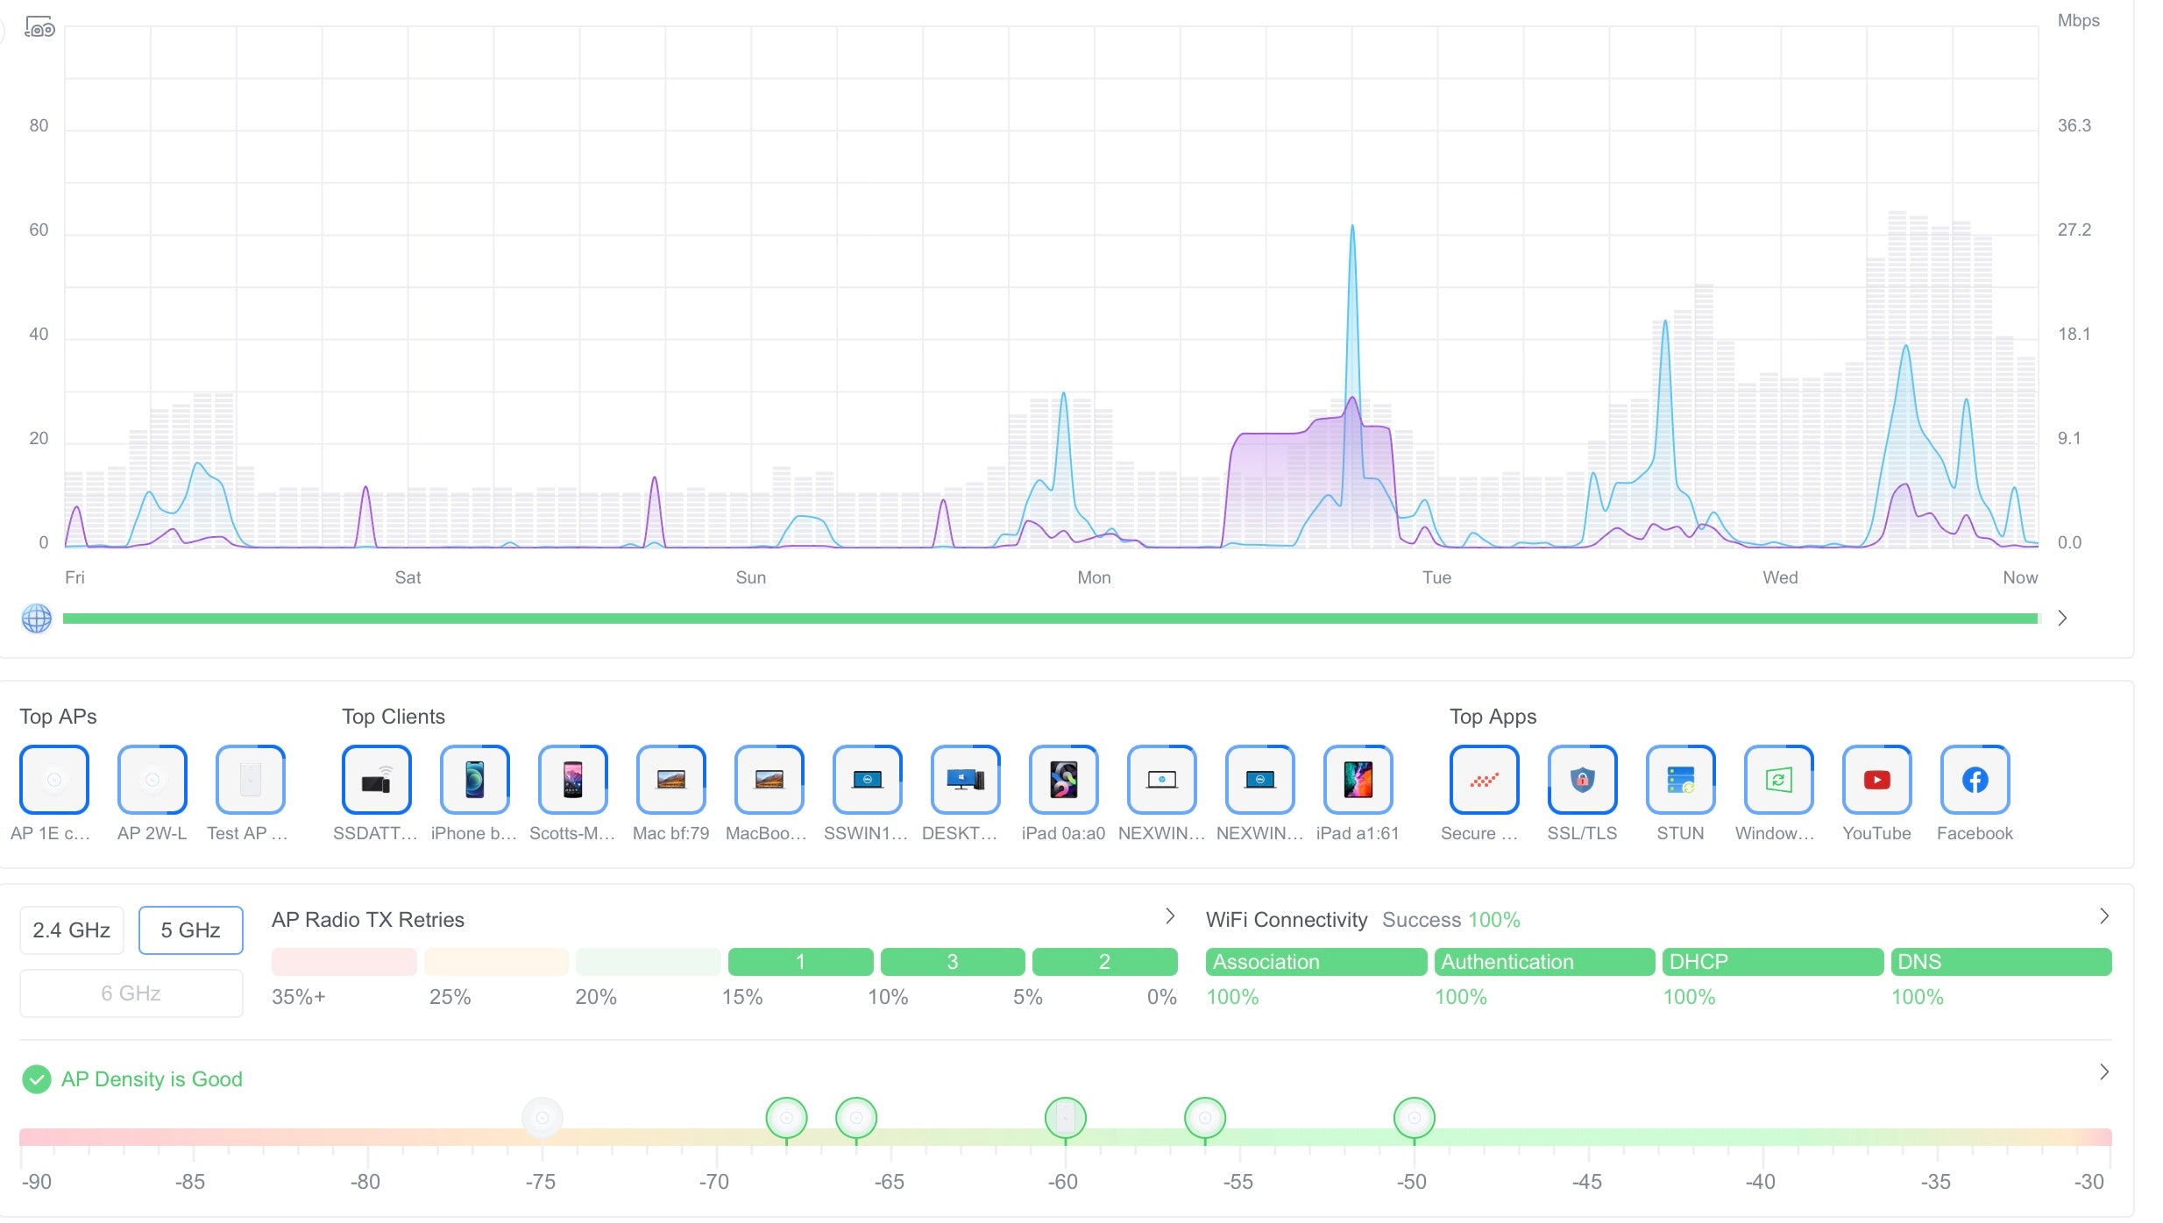2163x1223 pixels.
Task: Open the WiFi Connectivity details chevron
Action: 2103,915
